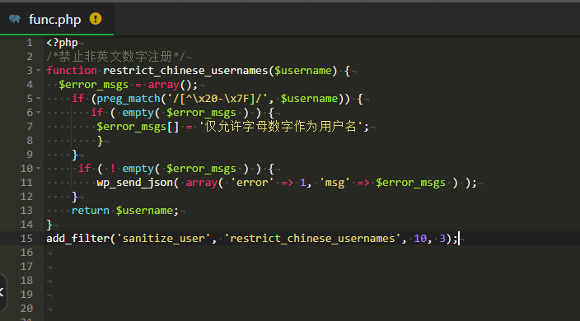Screen dimensions: 580x321
Task: Fold the not-empty if block at line 10
Action: (x=38, y=169)
